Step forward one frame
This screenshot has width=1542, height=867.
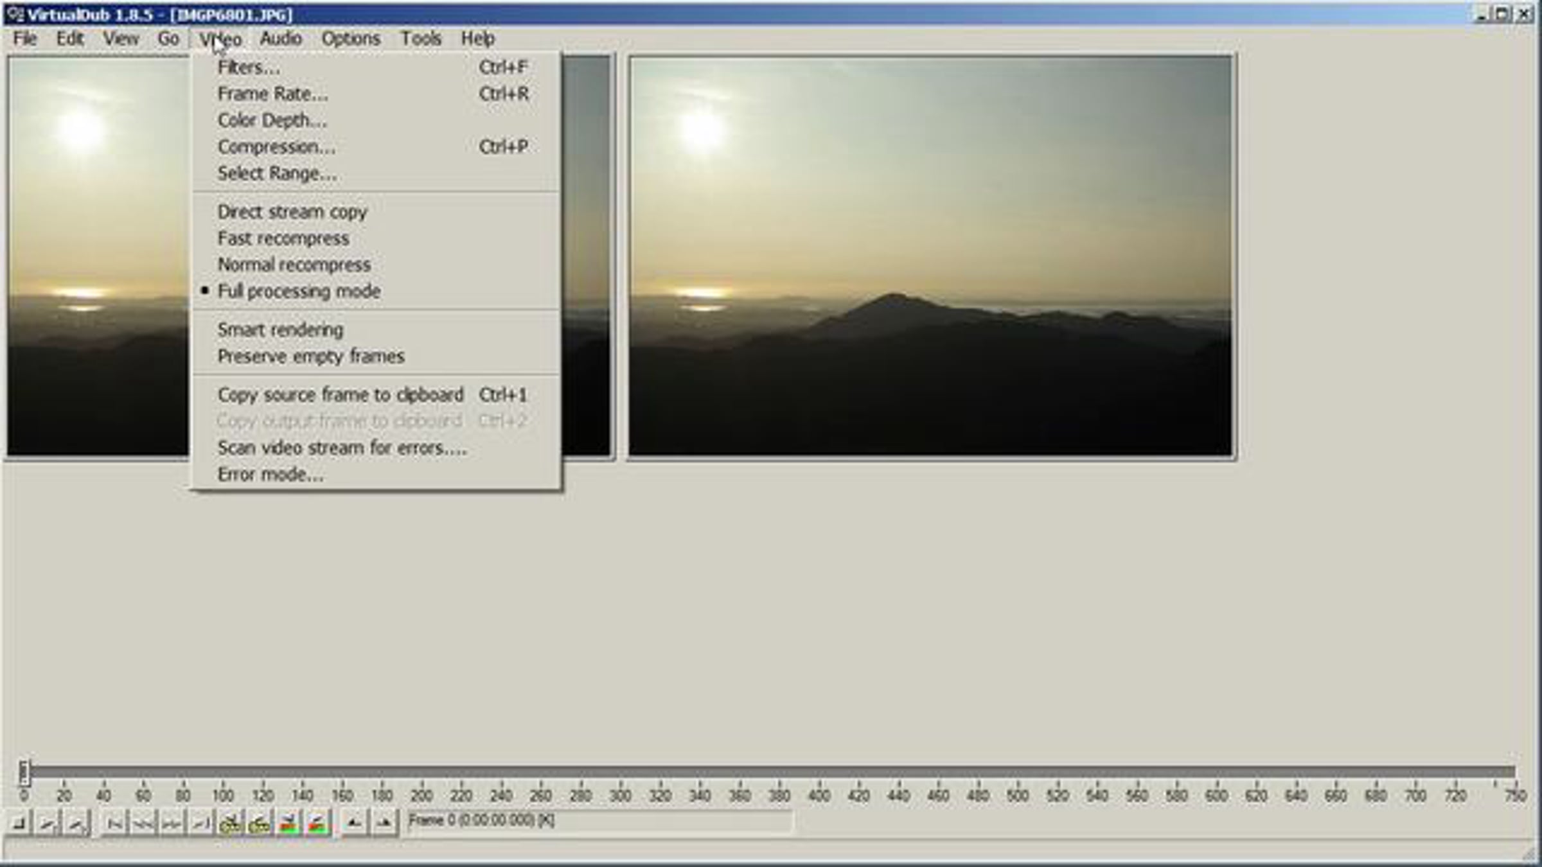tap(172, 823)
